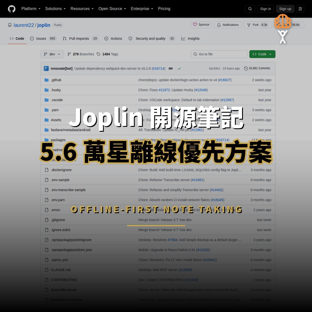Open the Pull requests tab
Screen dimensions: 312x312
(x=80, y=39)
